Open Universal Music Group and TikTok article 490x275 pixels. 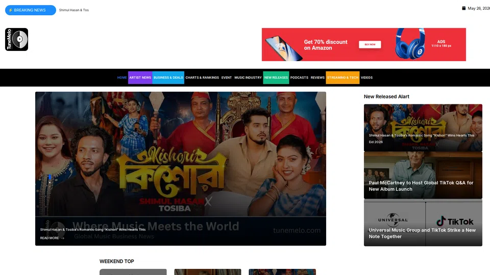(x=423, y=223)
